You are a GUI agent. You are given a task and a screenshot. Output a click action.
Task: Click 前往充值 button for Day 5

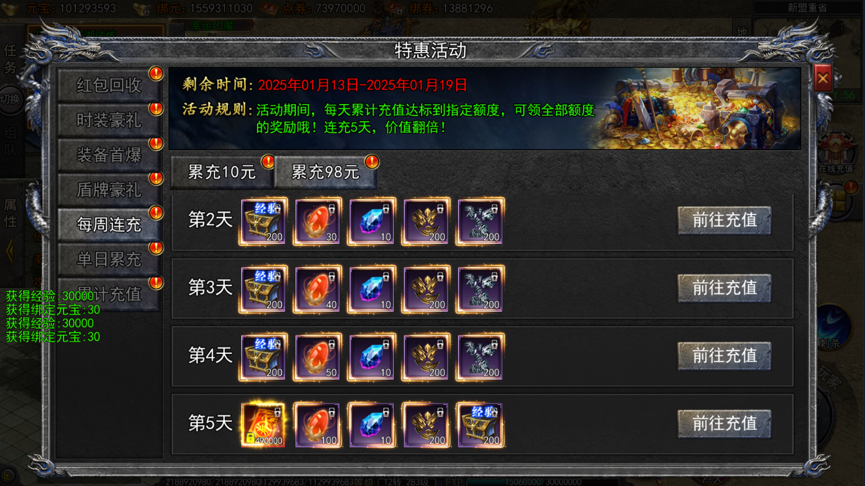click(724, 423)
